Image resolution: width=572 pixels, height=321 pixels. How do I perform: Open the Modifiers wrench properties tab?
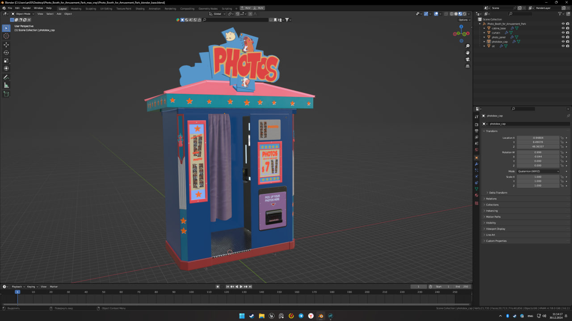point(476,164)
